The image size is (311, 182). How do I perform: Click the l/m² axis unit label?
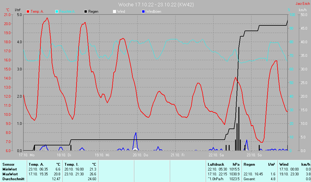click(18, 10)
